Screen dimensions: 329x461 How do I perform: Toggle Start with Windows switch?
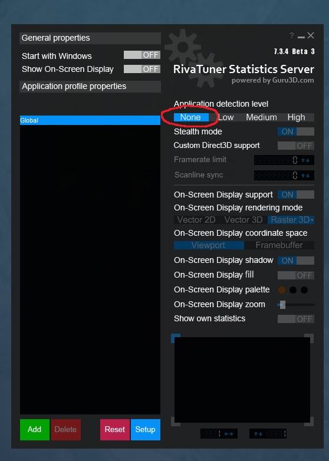click(142, 55)
